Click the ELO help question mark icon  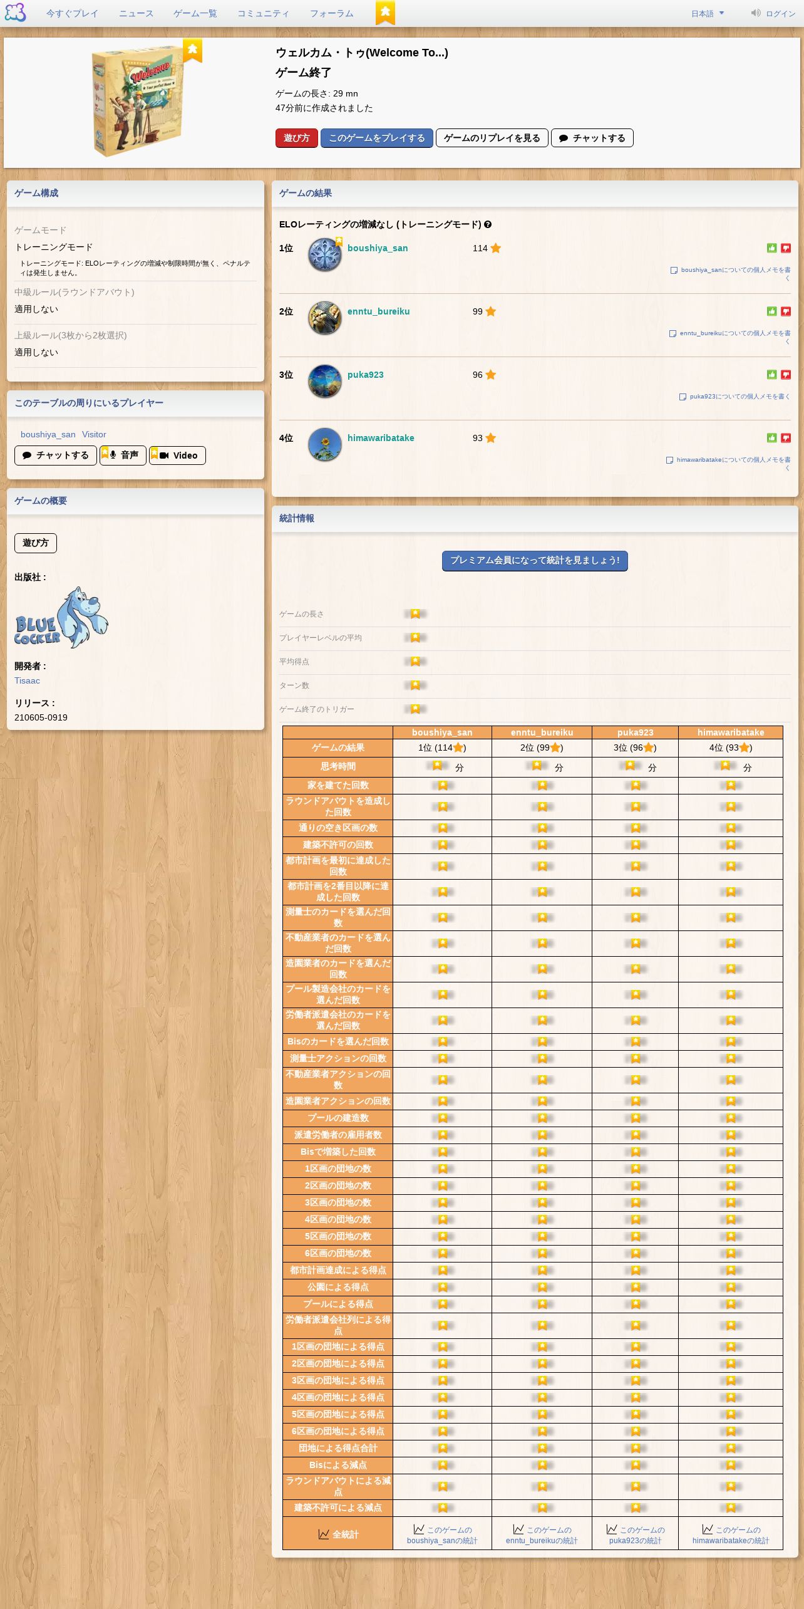(488, 224)
